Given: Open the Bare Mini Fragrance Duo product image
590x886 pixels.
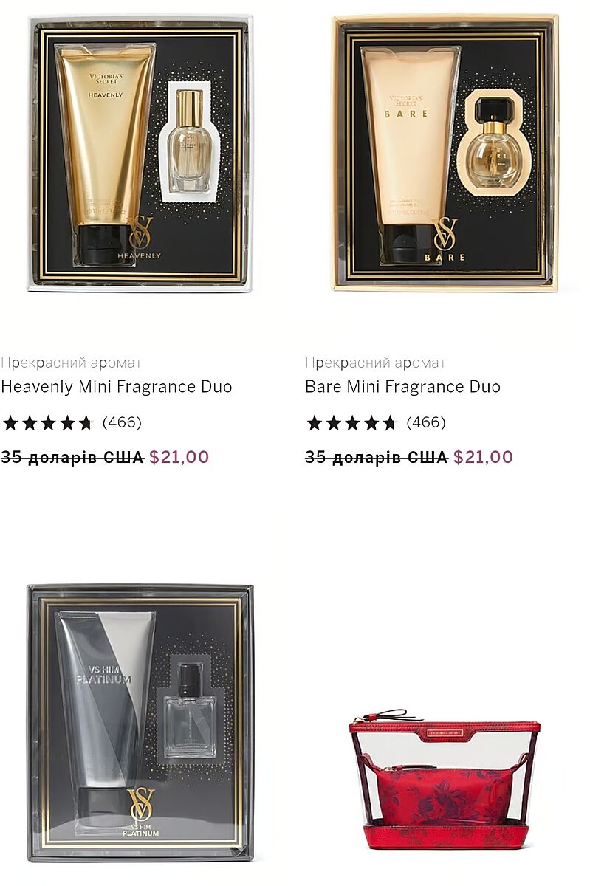Looking at the screenshot, I should click(x=445, y=153).
